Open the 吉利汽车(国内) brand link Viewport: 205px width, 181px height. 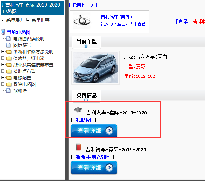[116, 17]
